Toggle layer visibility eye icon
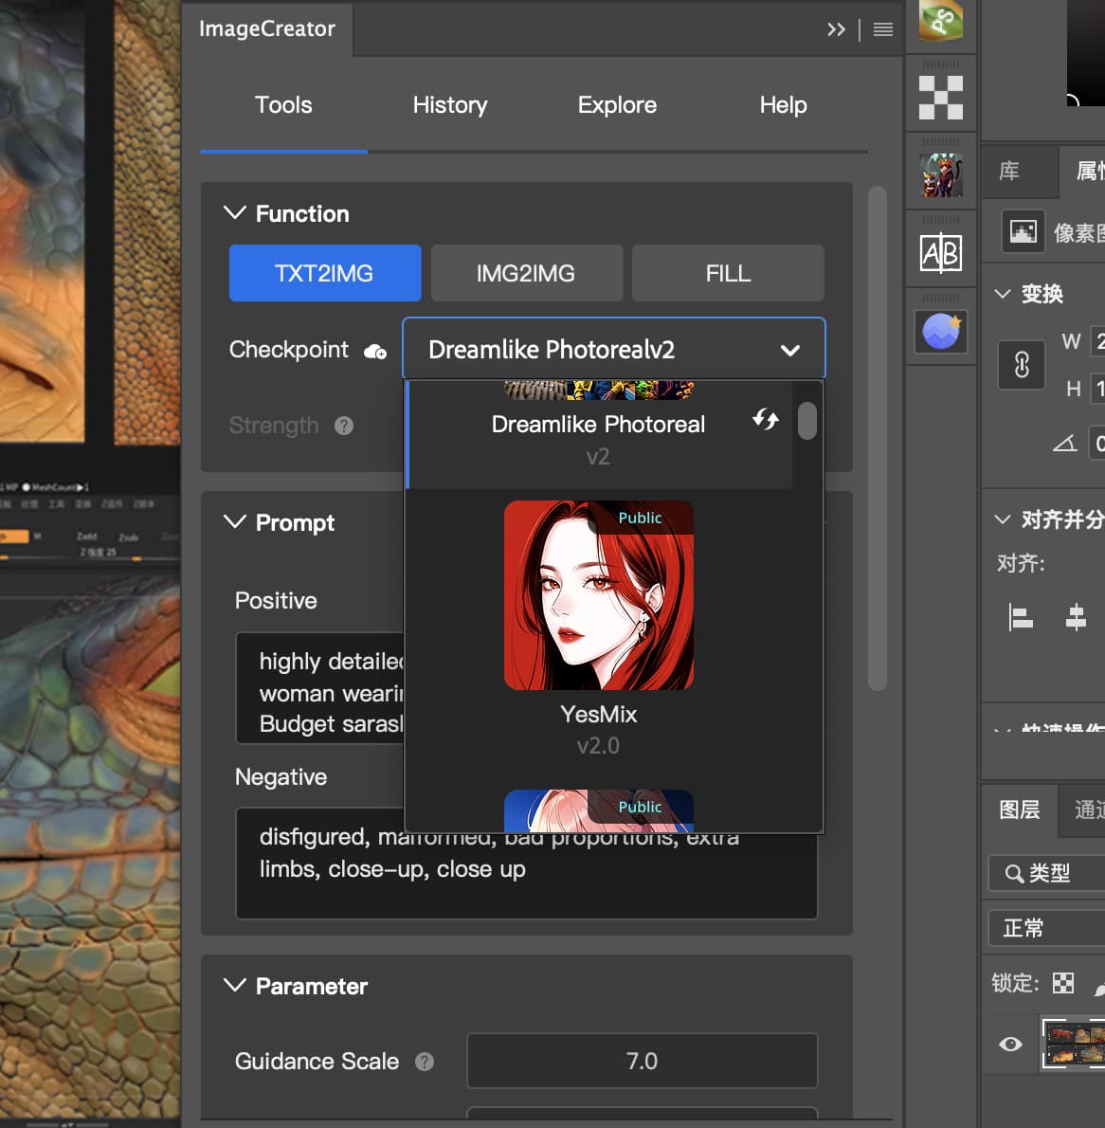 point(1010,1044)
